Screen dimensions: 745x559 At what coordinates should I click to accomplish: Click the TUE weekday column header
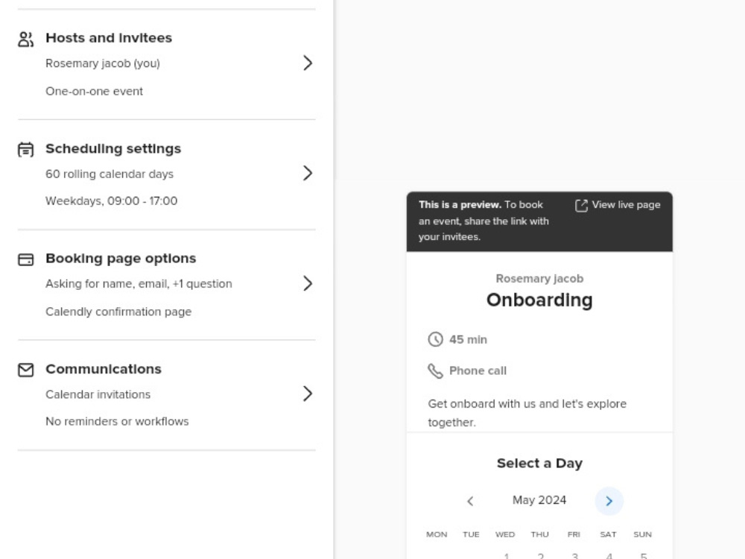coord(471,534)
